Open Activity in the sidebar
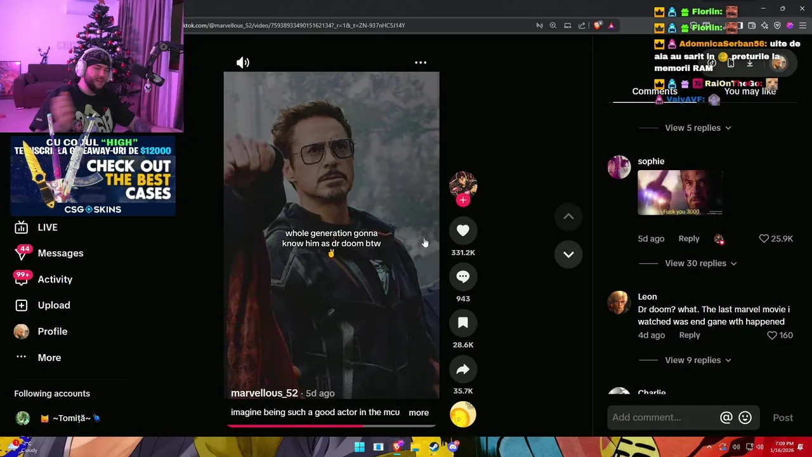 pyautogui.click(x=55, y=279)
